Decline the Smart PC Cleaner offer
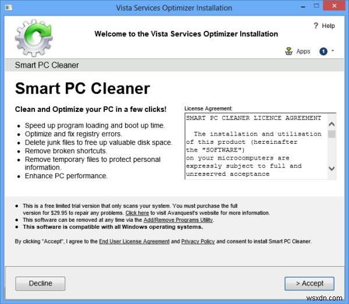Screen dimensions: 349x304 point(40,284)
